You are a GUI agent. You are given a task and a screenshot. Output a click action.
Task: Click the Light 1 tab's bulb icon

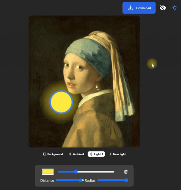(91, 154)
